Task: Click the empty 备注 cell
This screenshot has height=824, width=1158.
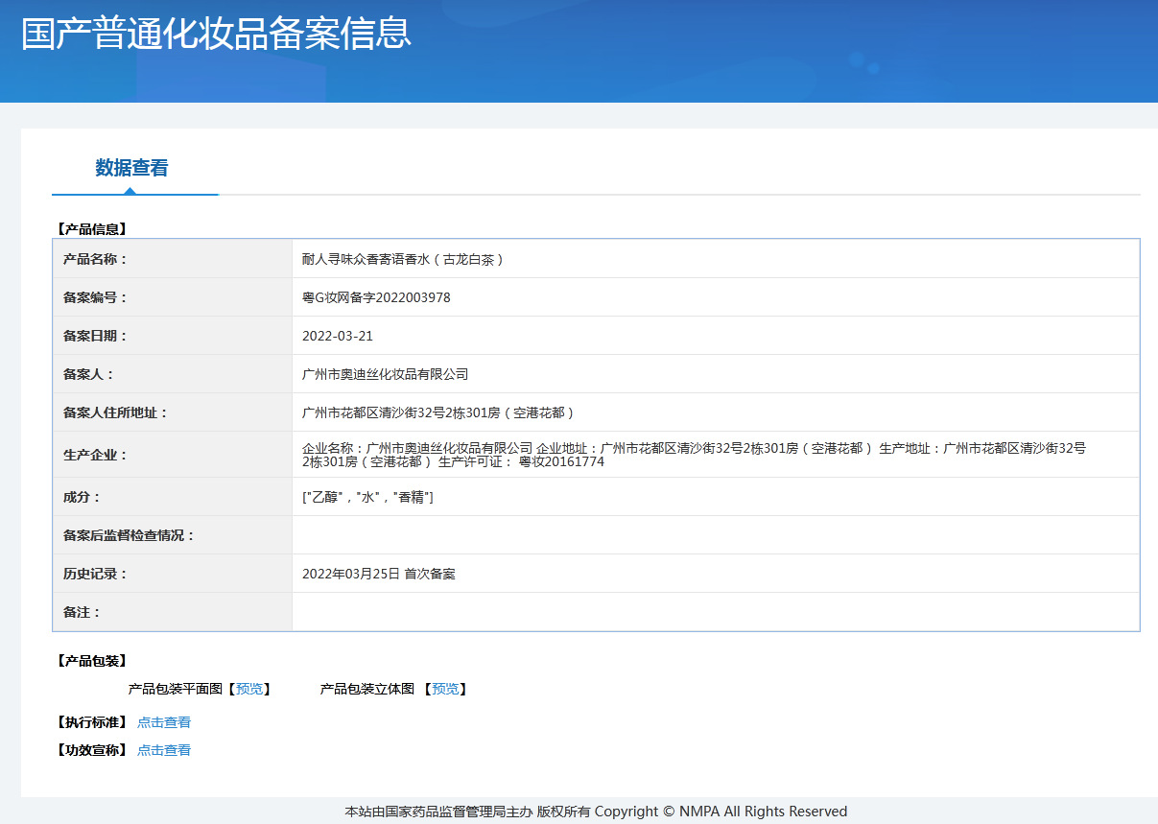Action: point(672,611)
